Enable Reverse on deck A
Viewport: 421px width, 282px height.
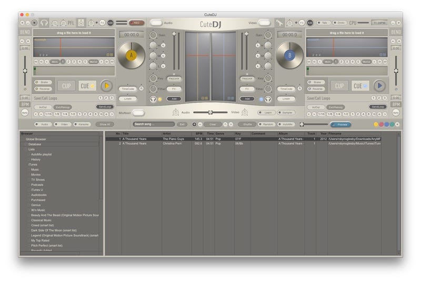click(x=43, y=89)
